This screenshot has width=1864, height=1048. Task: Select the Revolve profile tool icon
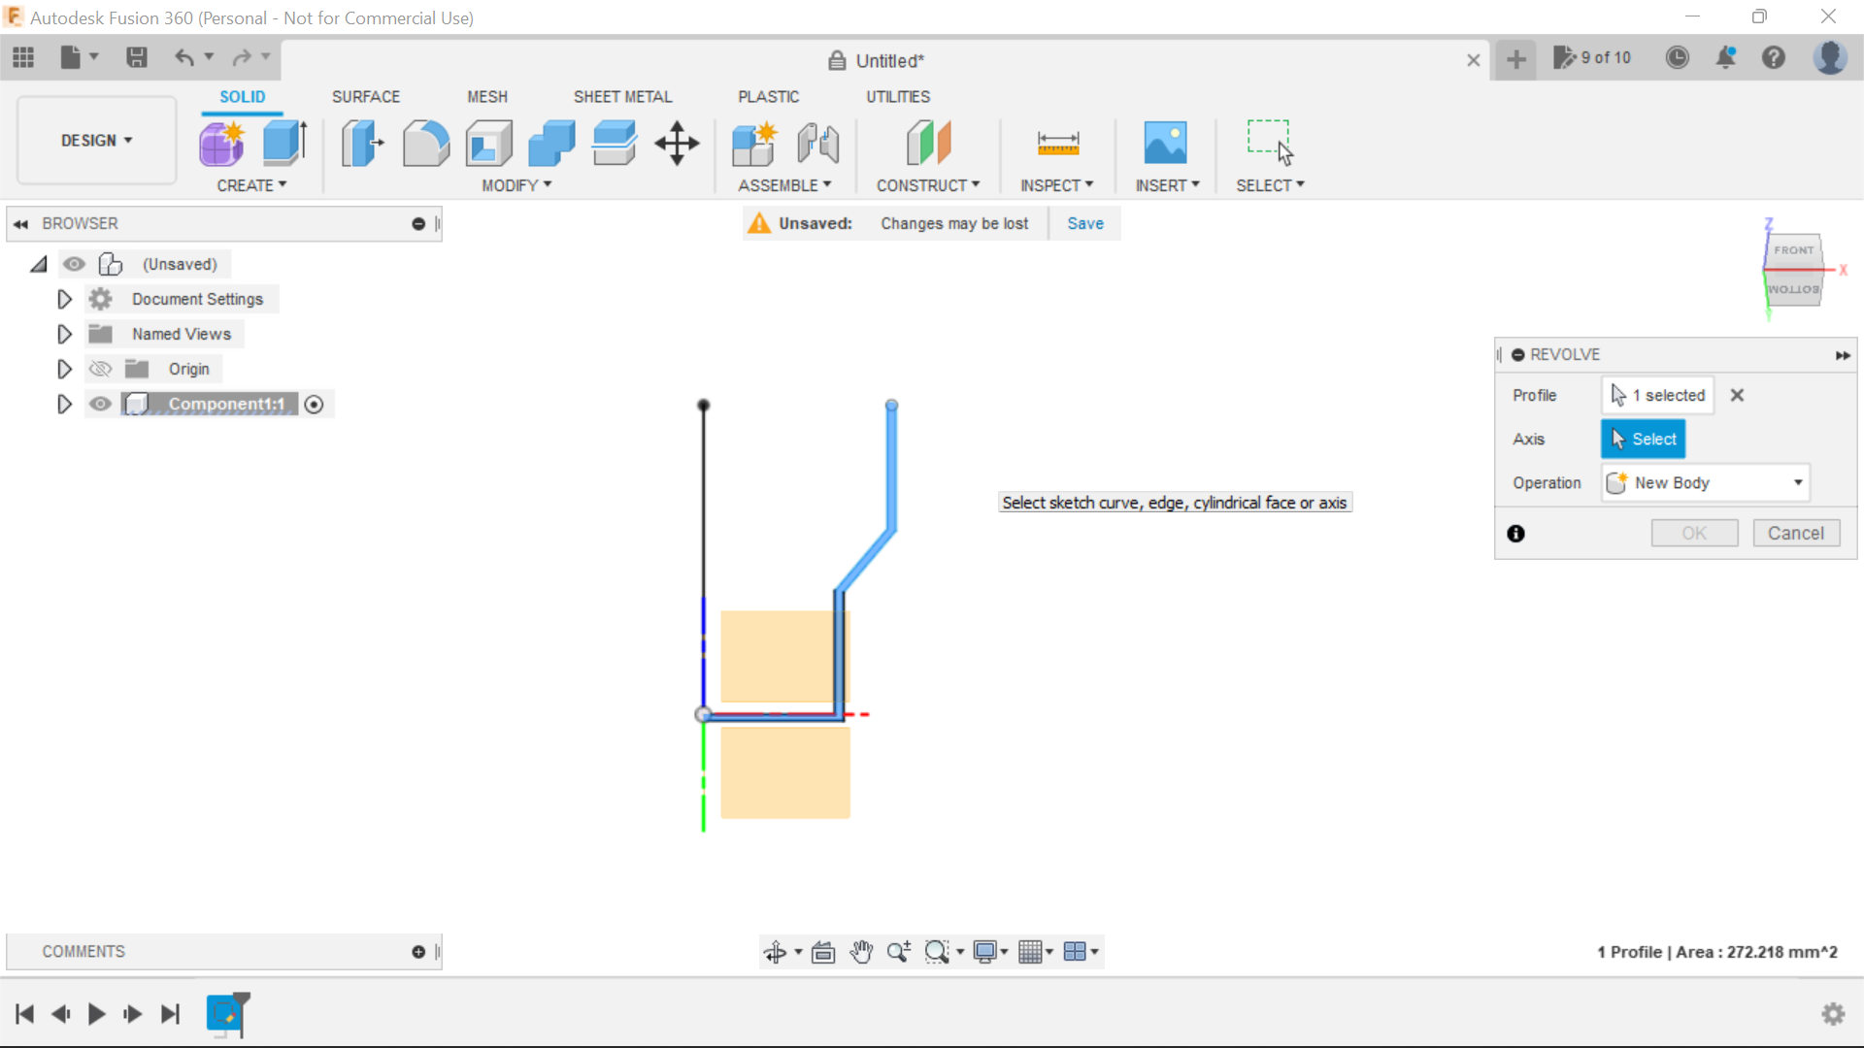coord(1616,395)
